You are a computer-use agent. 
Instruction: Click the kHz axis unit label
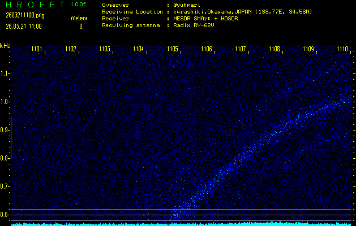click(5, 46)
